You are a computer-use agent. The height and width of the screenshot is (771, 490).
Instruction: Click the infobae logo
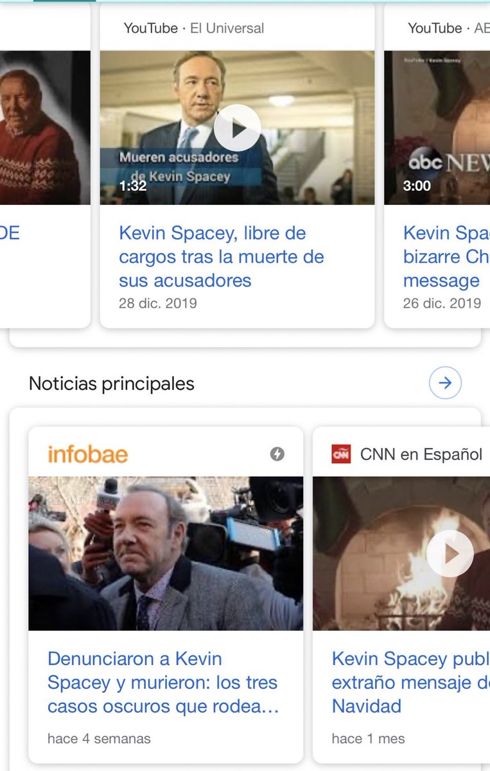[x=88, y=454]
